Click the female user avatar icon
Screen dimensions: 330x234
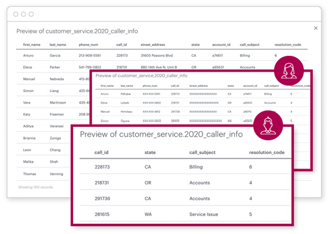coord(289,71)
